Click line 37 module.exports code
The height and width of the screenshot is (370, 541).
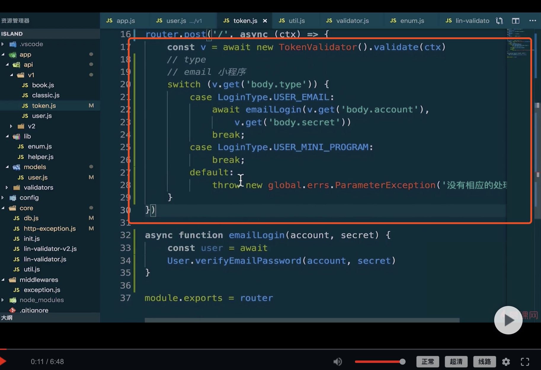click(209, 298)
